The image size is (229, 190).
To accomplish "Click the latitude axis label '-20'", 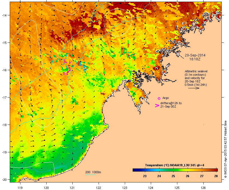I will 4,180.
